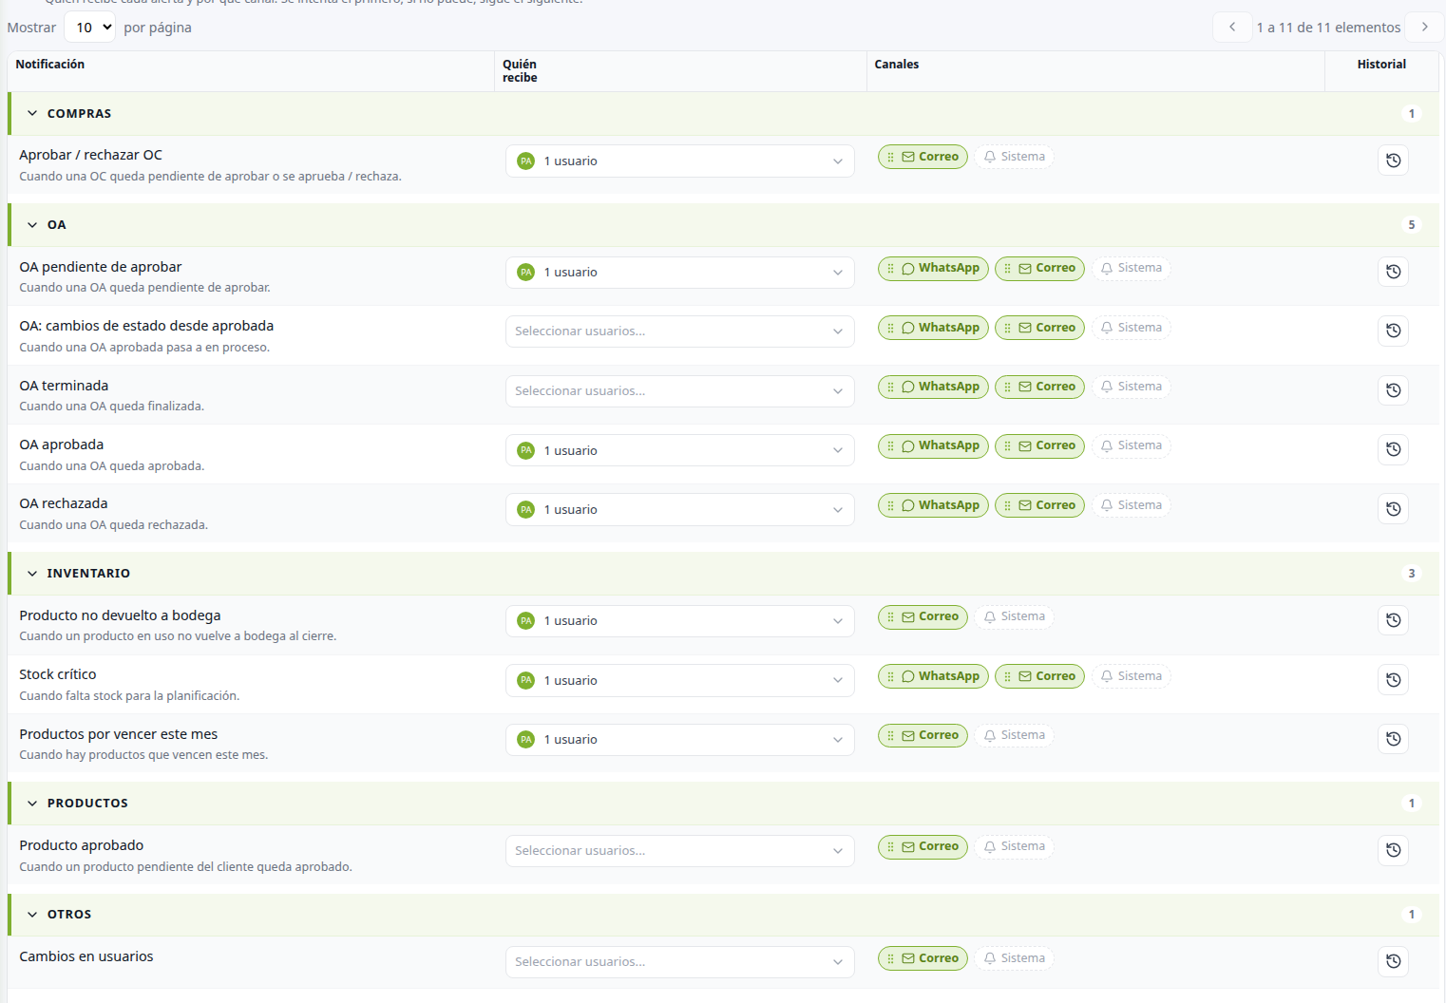Go to next page of elements

[x=1424, y=27]
